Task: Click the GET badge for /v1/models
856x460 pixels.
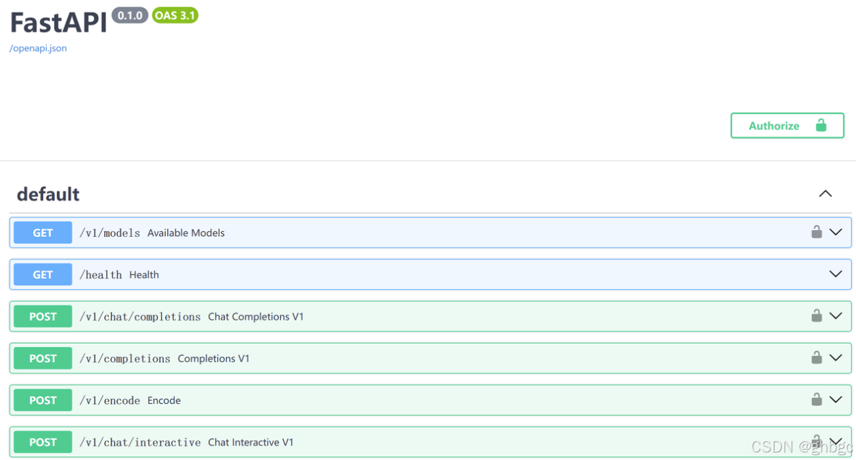Action: click(42, 233)
